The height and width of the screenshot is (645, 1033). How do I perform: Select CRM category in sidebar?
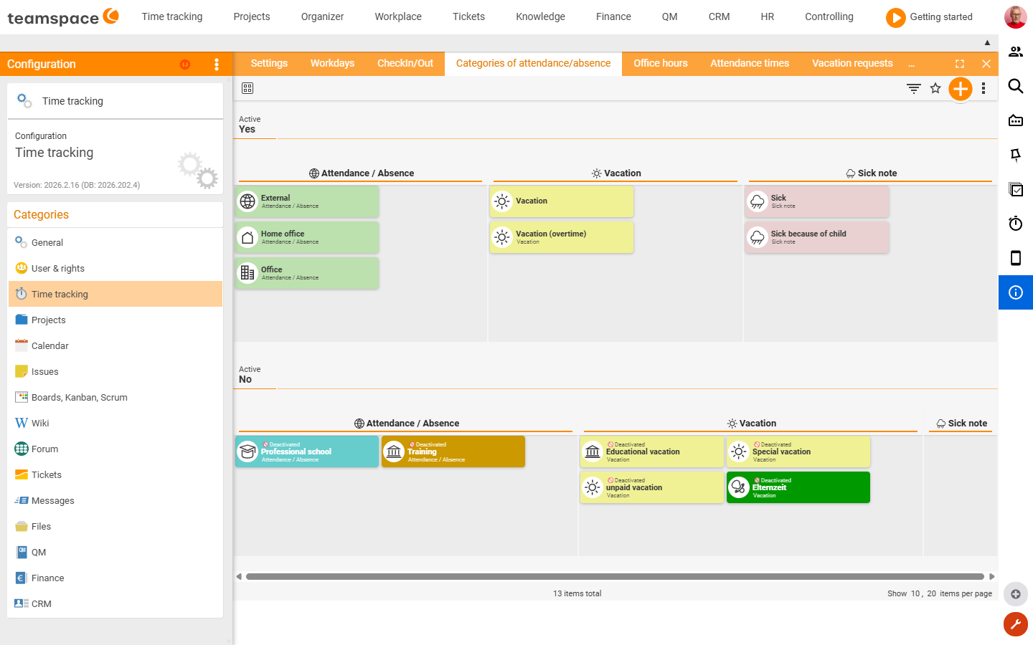115,603
